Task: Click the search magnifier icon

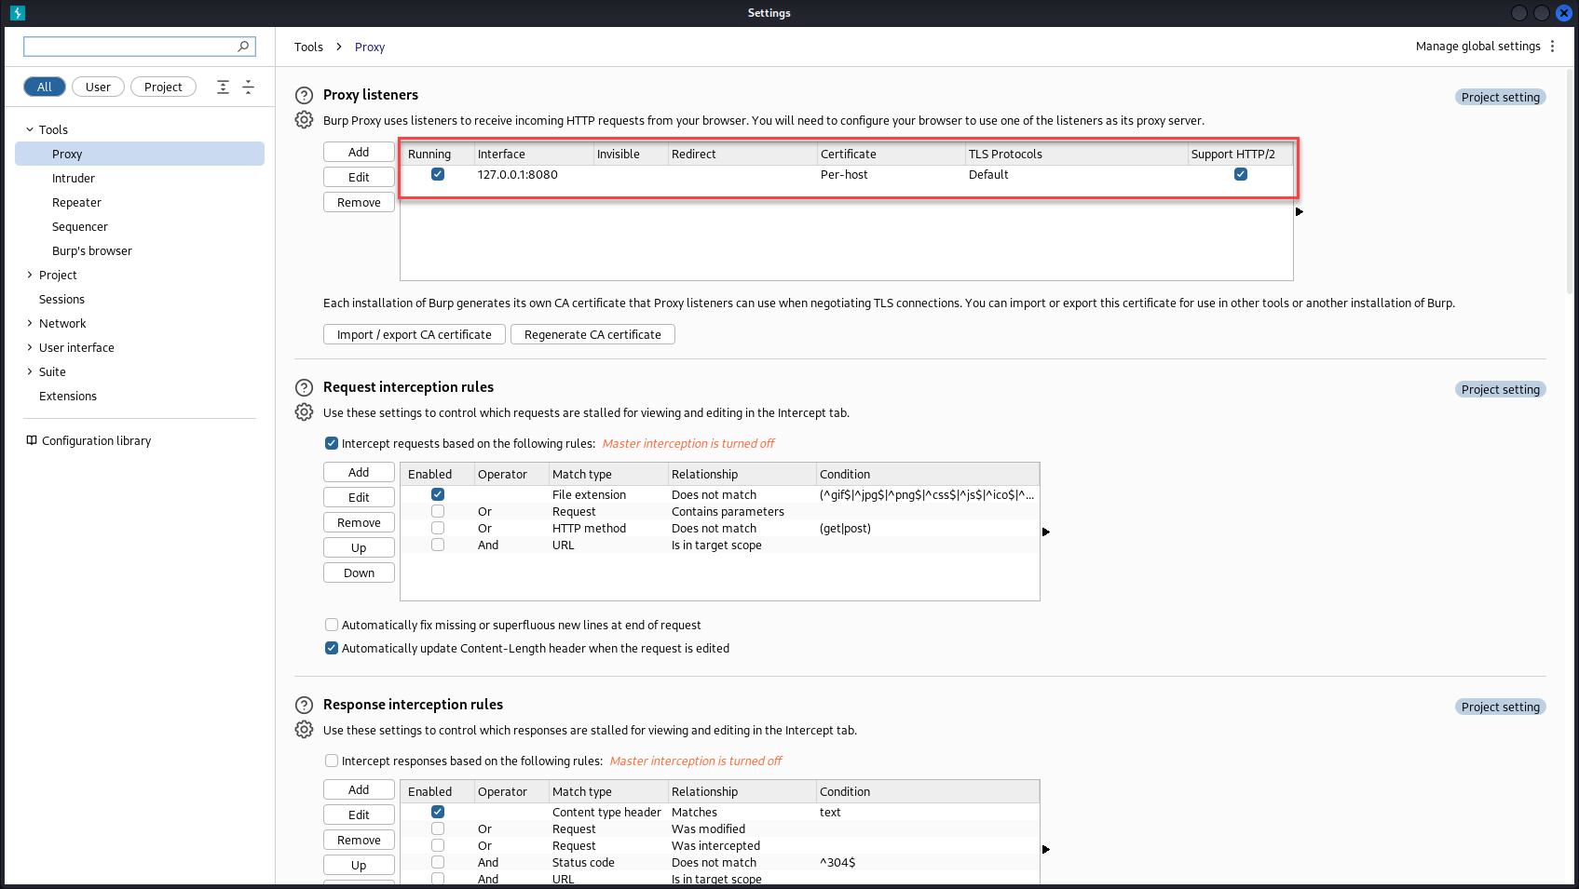Action: [x=243, y=46]
